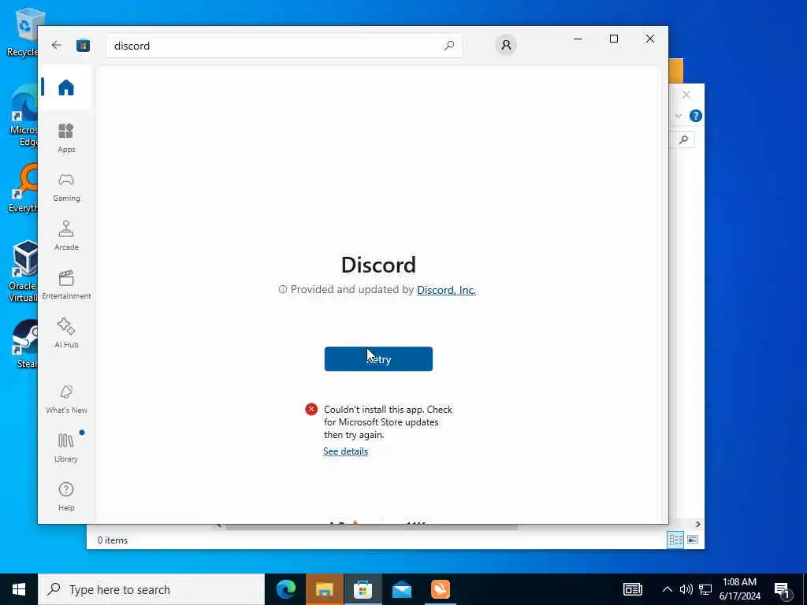Open File Explorer from the taskbar
Image resolution: width=807 pixels, height=605 pixels.
324,589
